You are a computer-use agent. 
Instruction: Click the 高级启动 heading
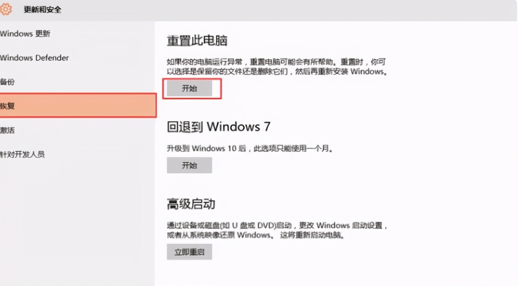191,204
